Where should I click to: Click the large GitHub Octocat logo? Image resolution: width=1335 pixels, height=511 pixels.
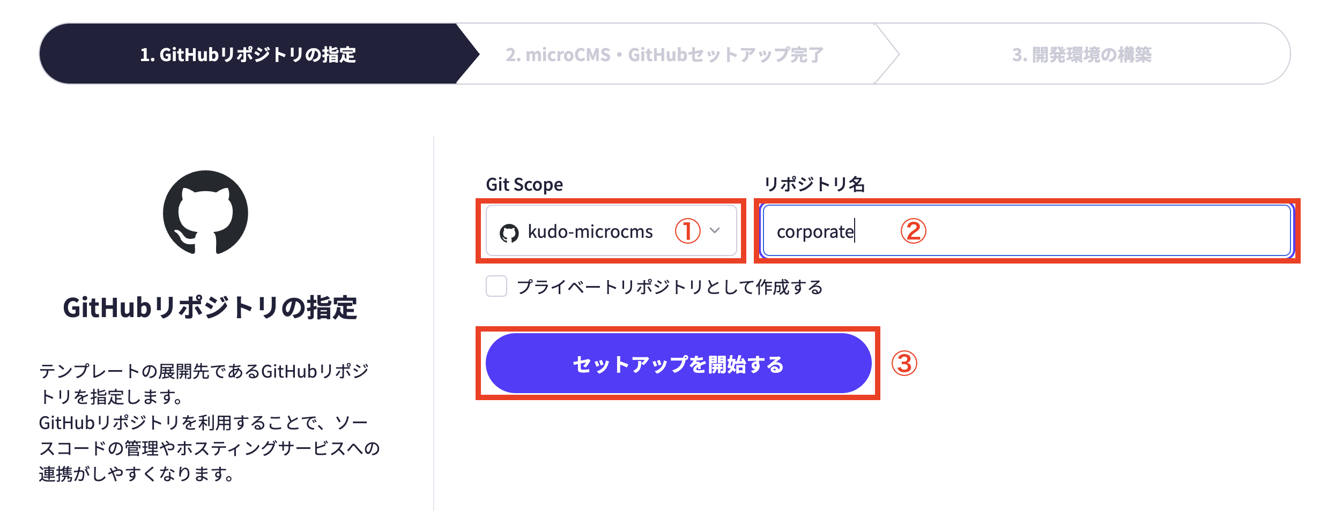pyautogui.click(x=205, y=213)
